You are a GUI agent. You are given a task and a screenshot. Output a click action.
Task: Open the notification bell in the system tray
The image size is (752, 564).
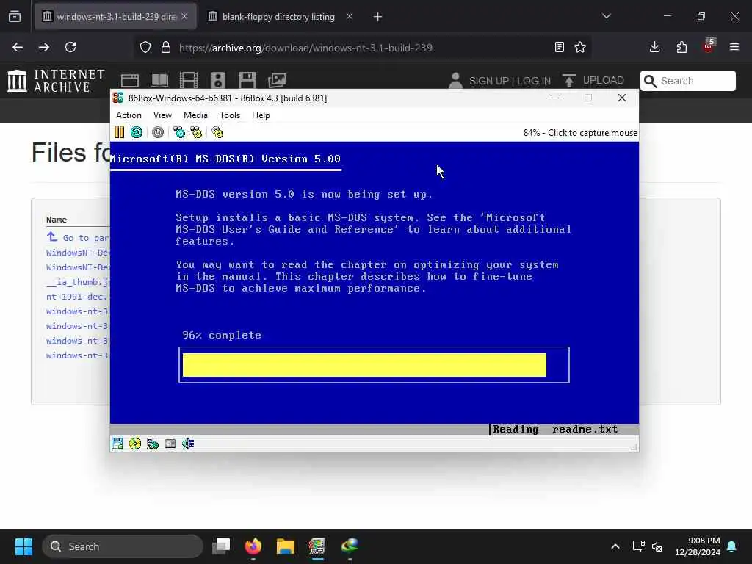pyautogui.click(x=732, y=546)
